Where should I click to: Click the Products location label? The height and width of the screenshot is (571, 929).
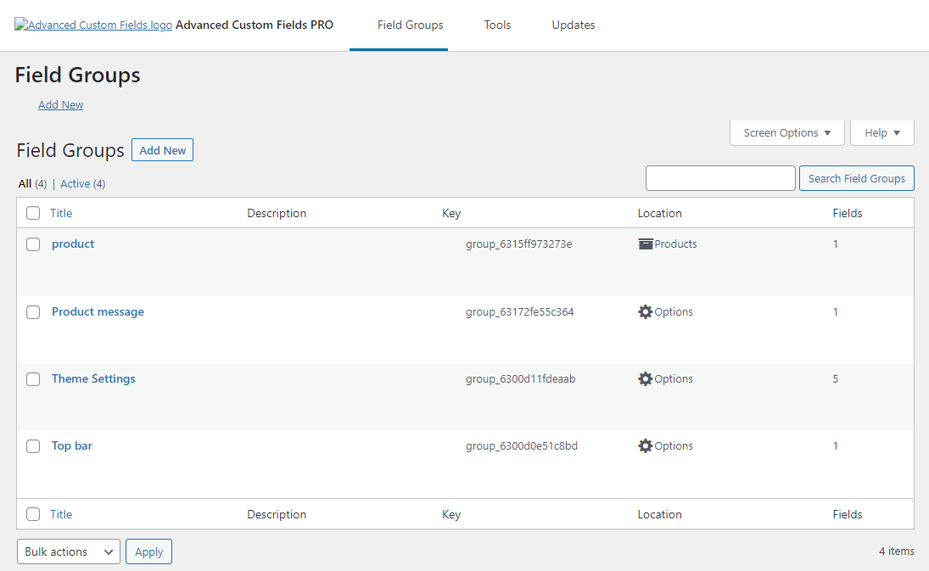[675, 244]
